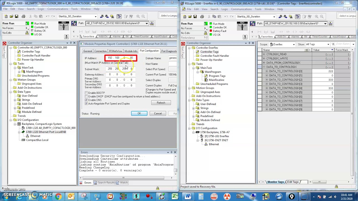This screenshot has height=201, width=358.
Task: Select Controller Tags in right organizer
Action: 209,52
